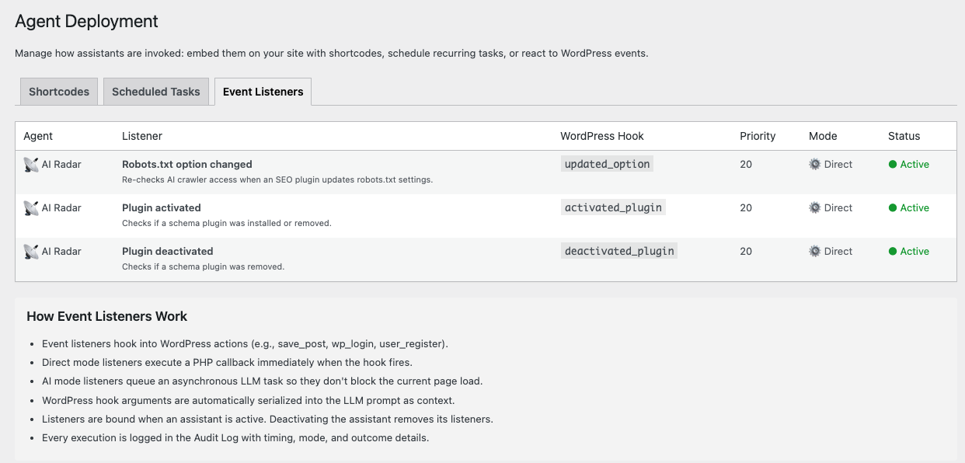Click the updated_option hook code
This screenshot has width=965, height=463.
pyautogui.click(x=607, y=165)
